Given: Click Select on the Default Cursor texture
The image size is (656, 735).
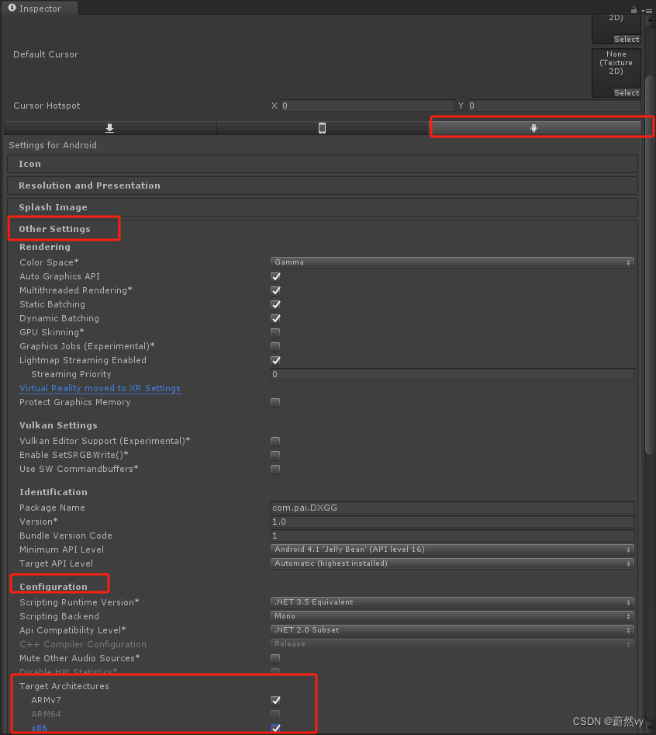Looking at the screenshot, I should click(x=627, y=92).
